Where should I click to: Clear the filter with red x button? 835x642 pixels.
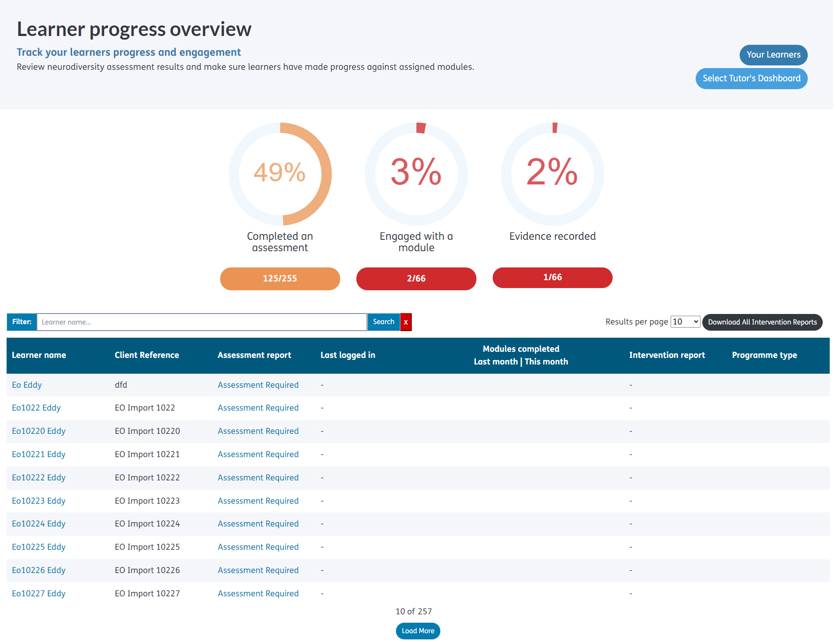[406, 322]
